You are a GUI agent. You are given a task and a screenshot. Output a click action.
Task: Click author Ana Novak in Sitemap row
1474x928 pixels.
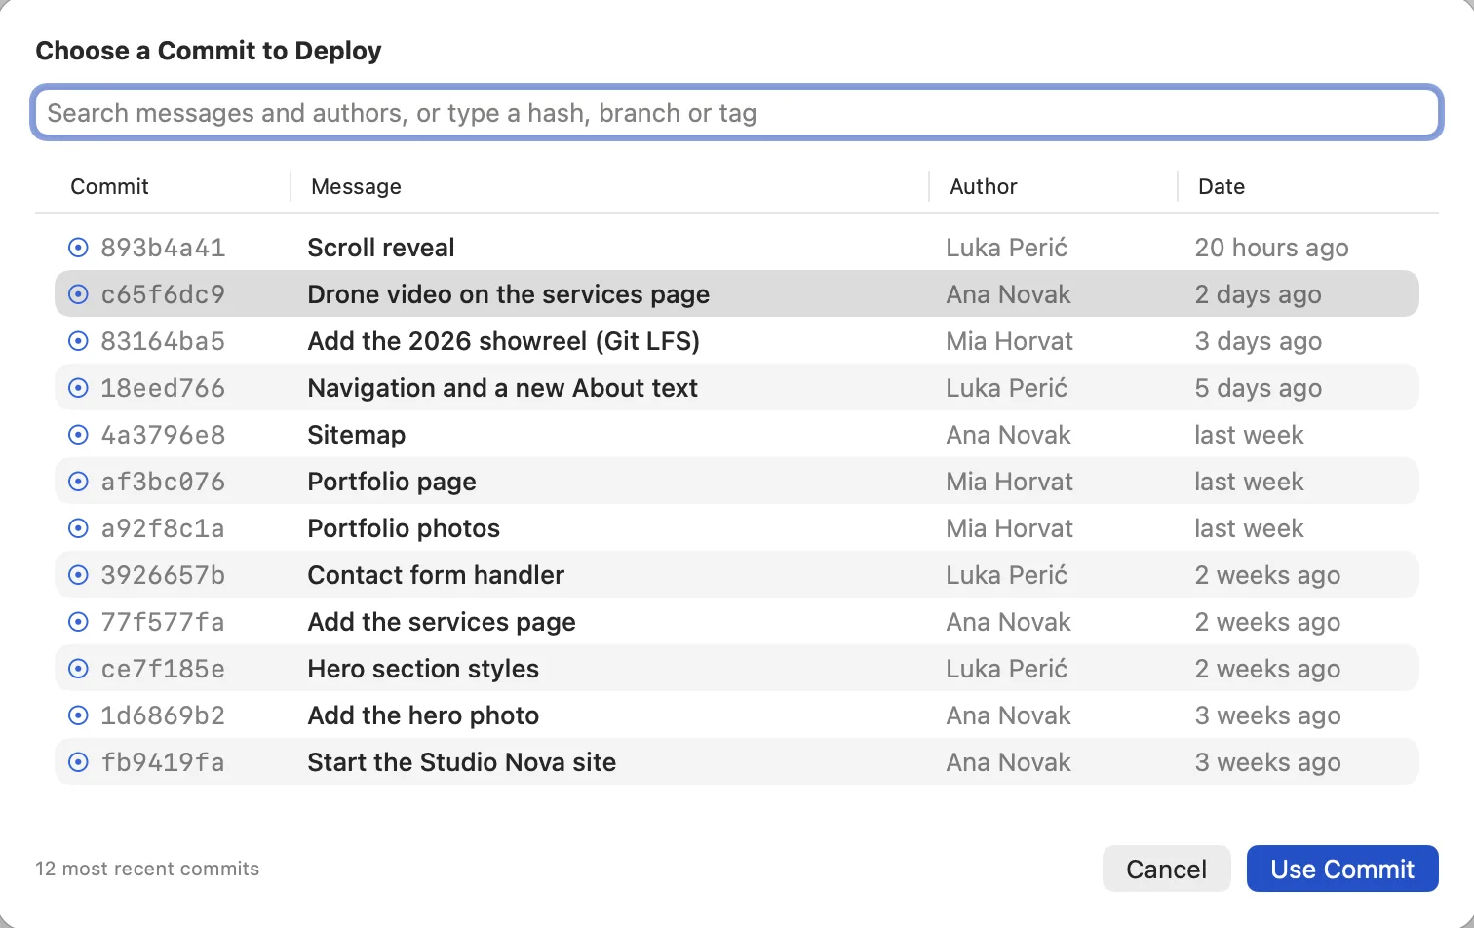point(1008,435)
